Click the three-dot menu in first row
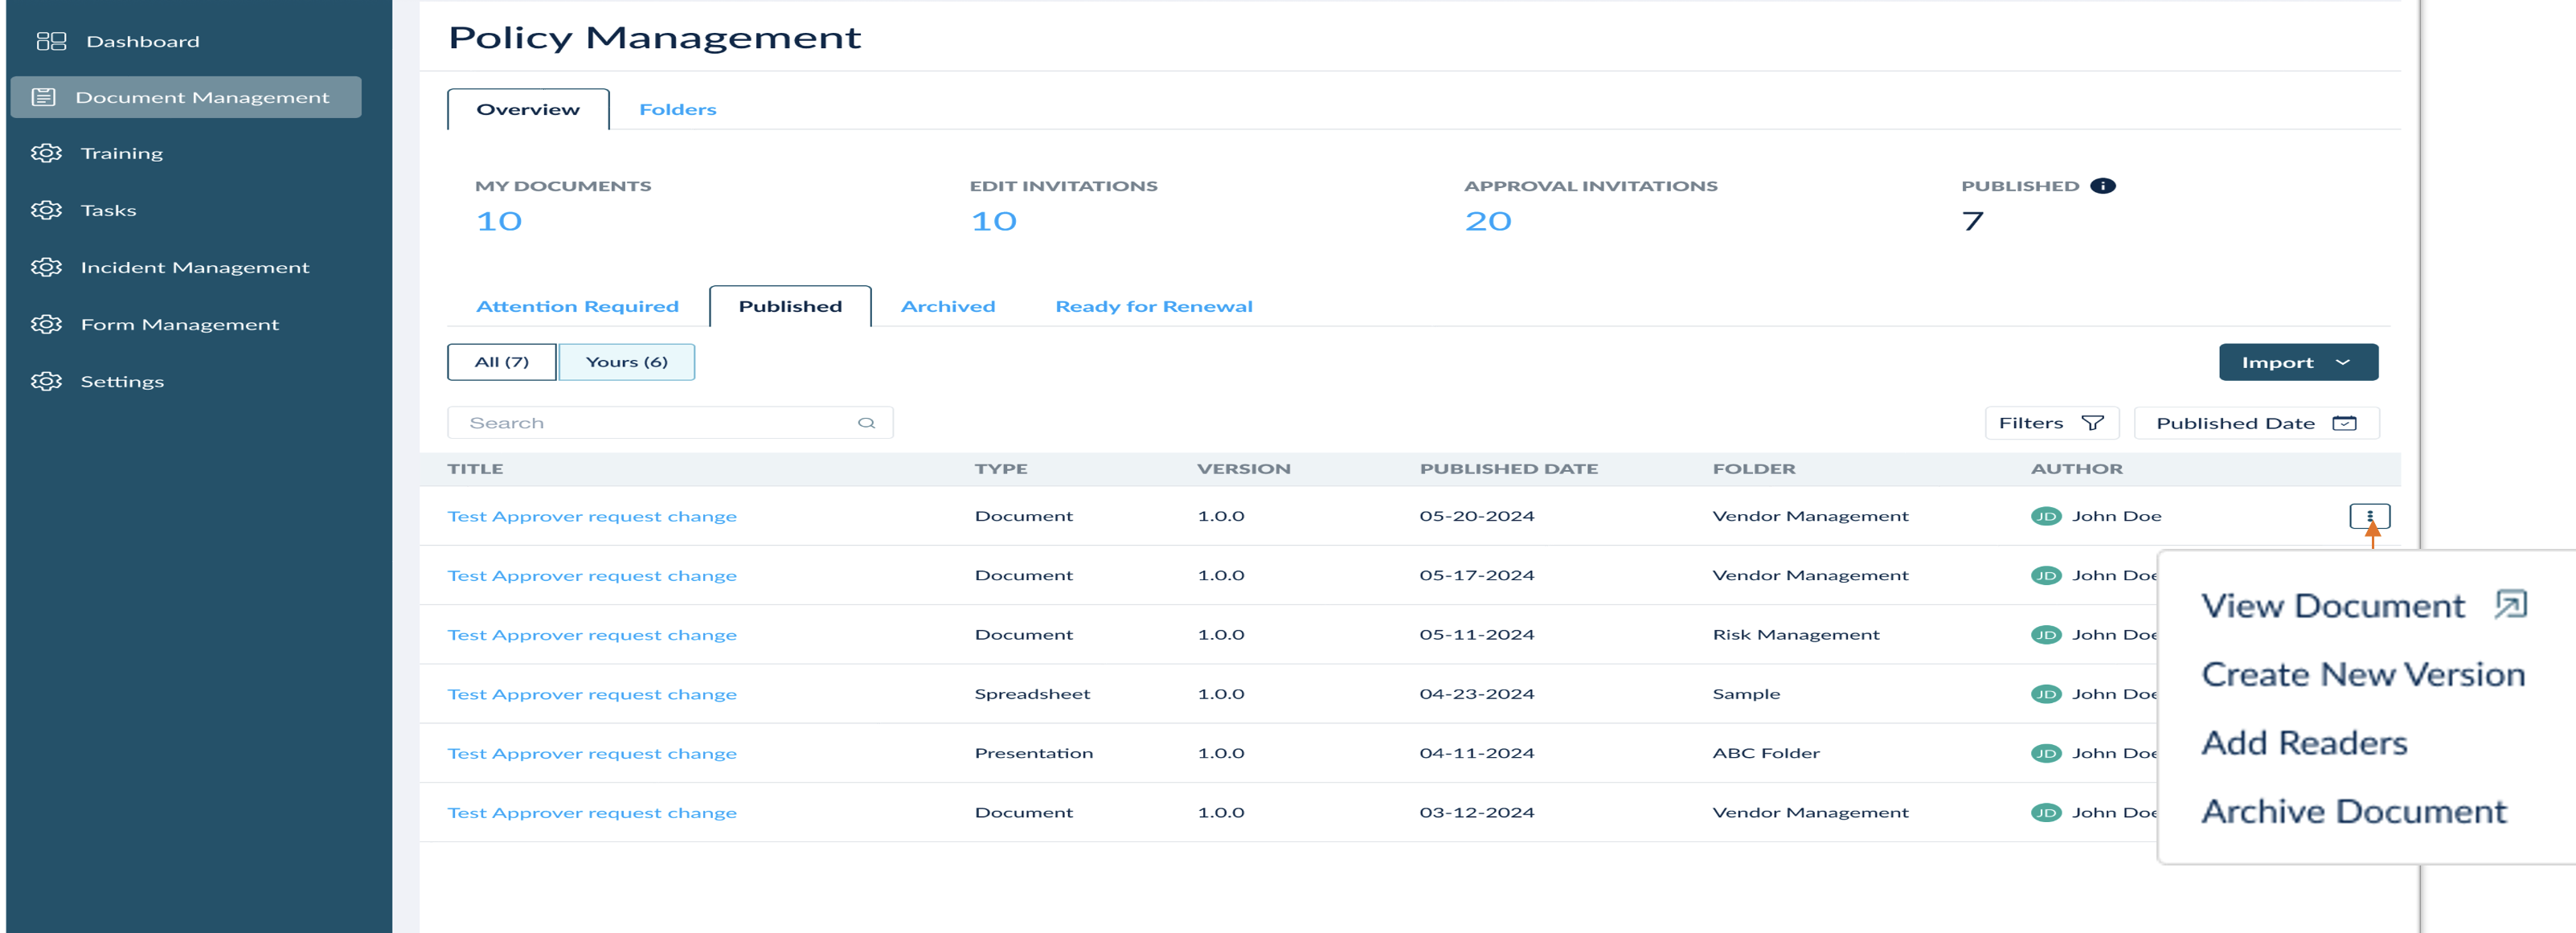The width and height of the screenshot is (2576, 933). 2369,516
